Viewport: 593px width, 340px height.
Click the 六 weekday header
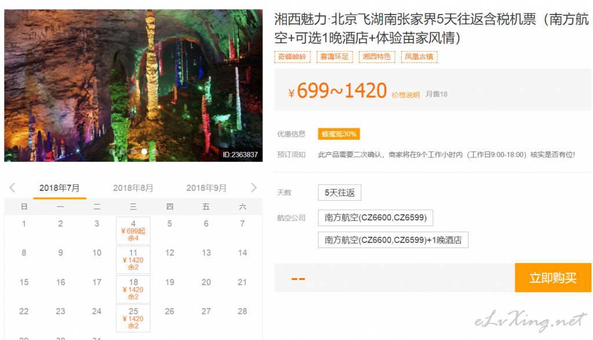(x=243, y=206)
